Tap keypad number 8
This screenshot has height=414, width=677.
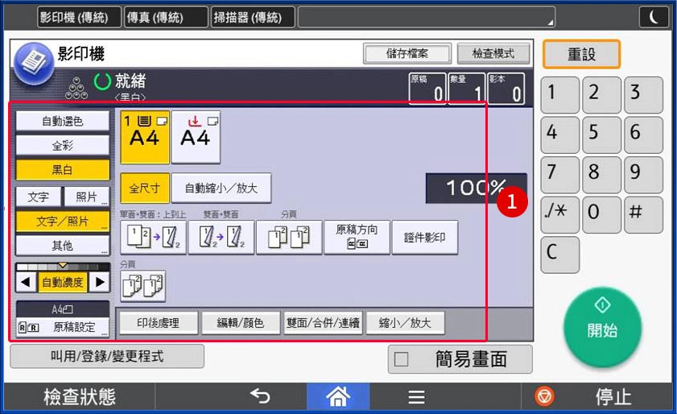click(602, 175)
